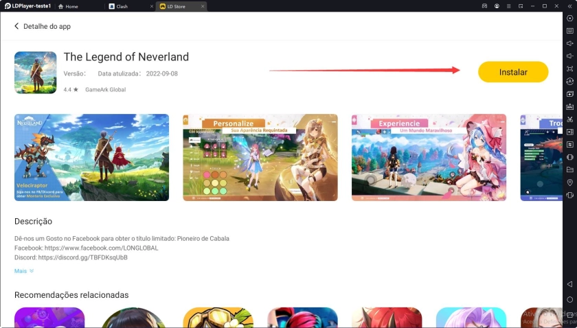Collapse the right sidebar with double chevron
The height and width of the screenshot is (328, 577).
[569, 6]
